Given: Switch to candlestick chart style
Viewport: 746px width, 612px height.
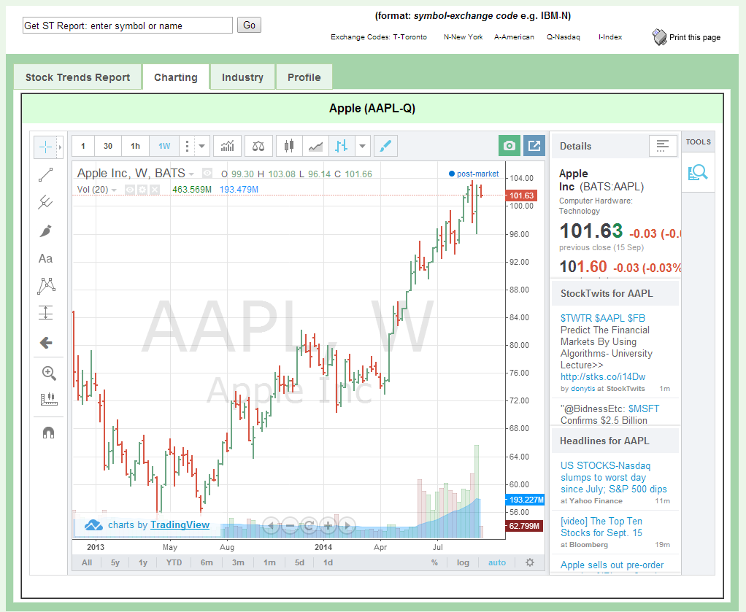Looking at the screenshot, I should tap(289, 146).
